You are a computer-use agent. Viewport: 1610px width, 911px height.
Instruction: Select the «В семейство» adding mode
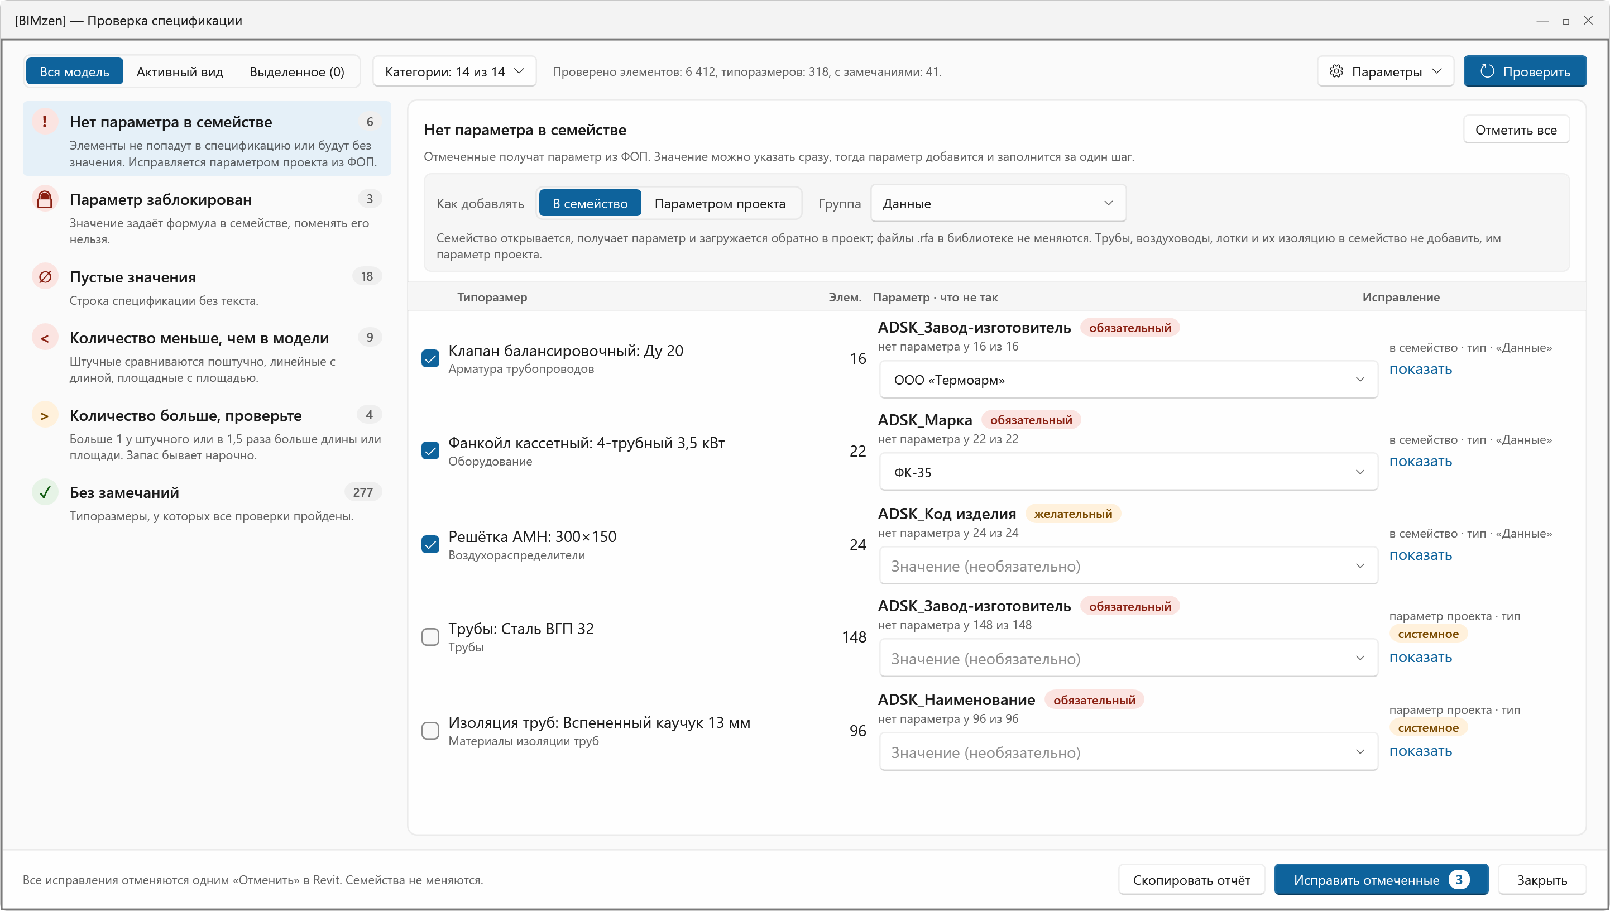pos(590,203)
